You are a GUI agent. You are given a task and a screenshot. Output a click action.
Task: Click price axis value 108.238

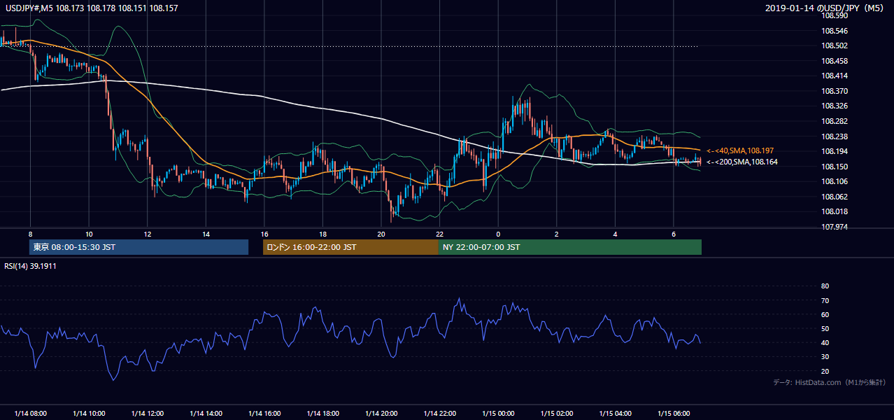point(834,136)
